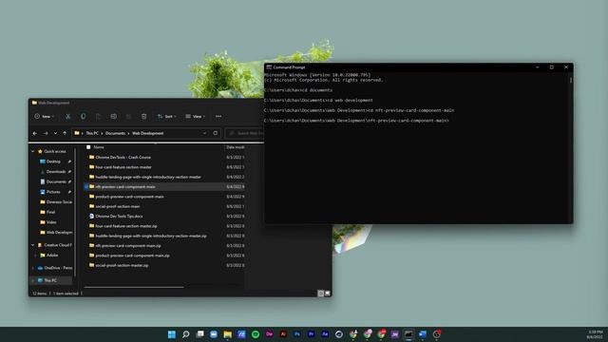Click the Rename icon in File Explorer toolbar
This screenshot has width=608, height=342.
click(x=114, y=116)
